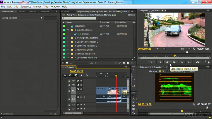This screenshot has width=212, height=119.
Task: Click the Find magnifier icon in Project panel
Action: coord(120,63)
